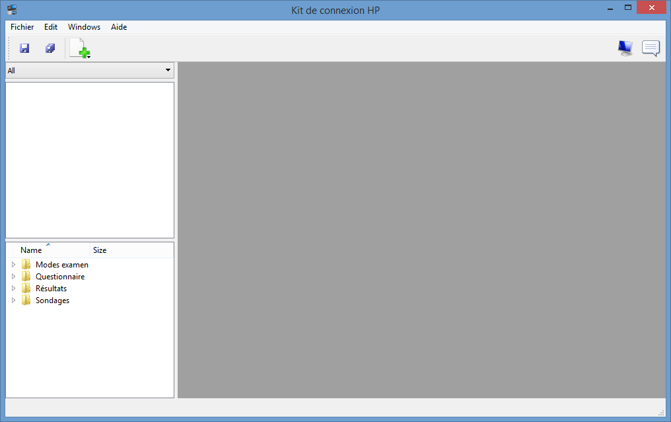This screenshot has height=422, width=671.
Task: Select the Sondages label
Action: tap(52, 300)
